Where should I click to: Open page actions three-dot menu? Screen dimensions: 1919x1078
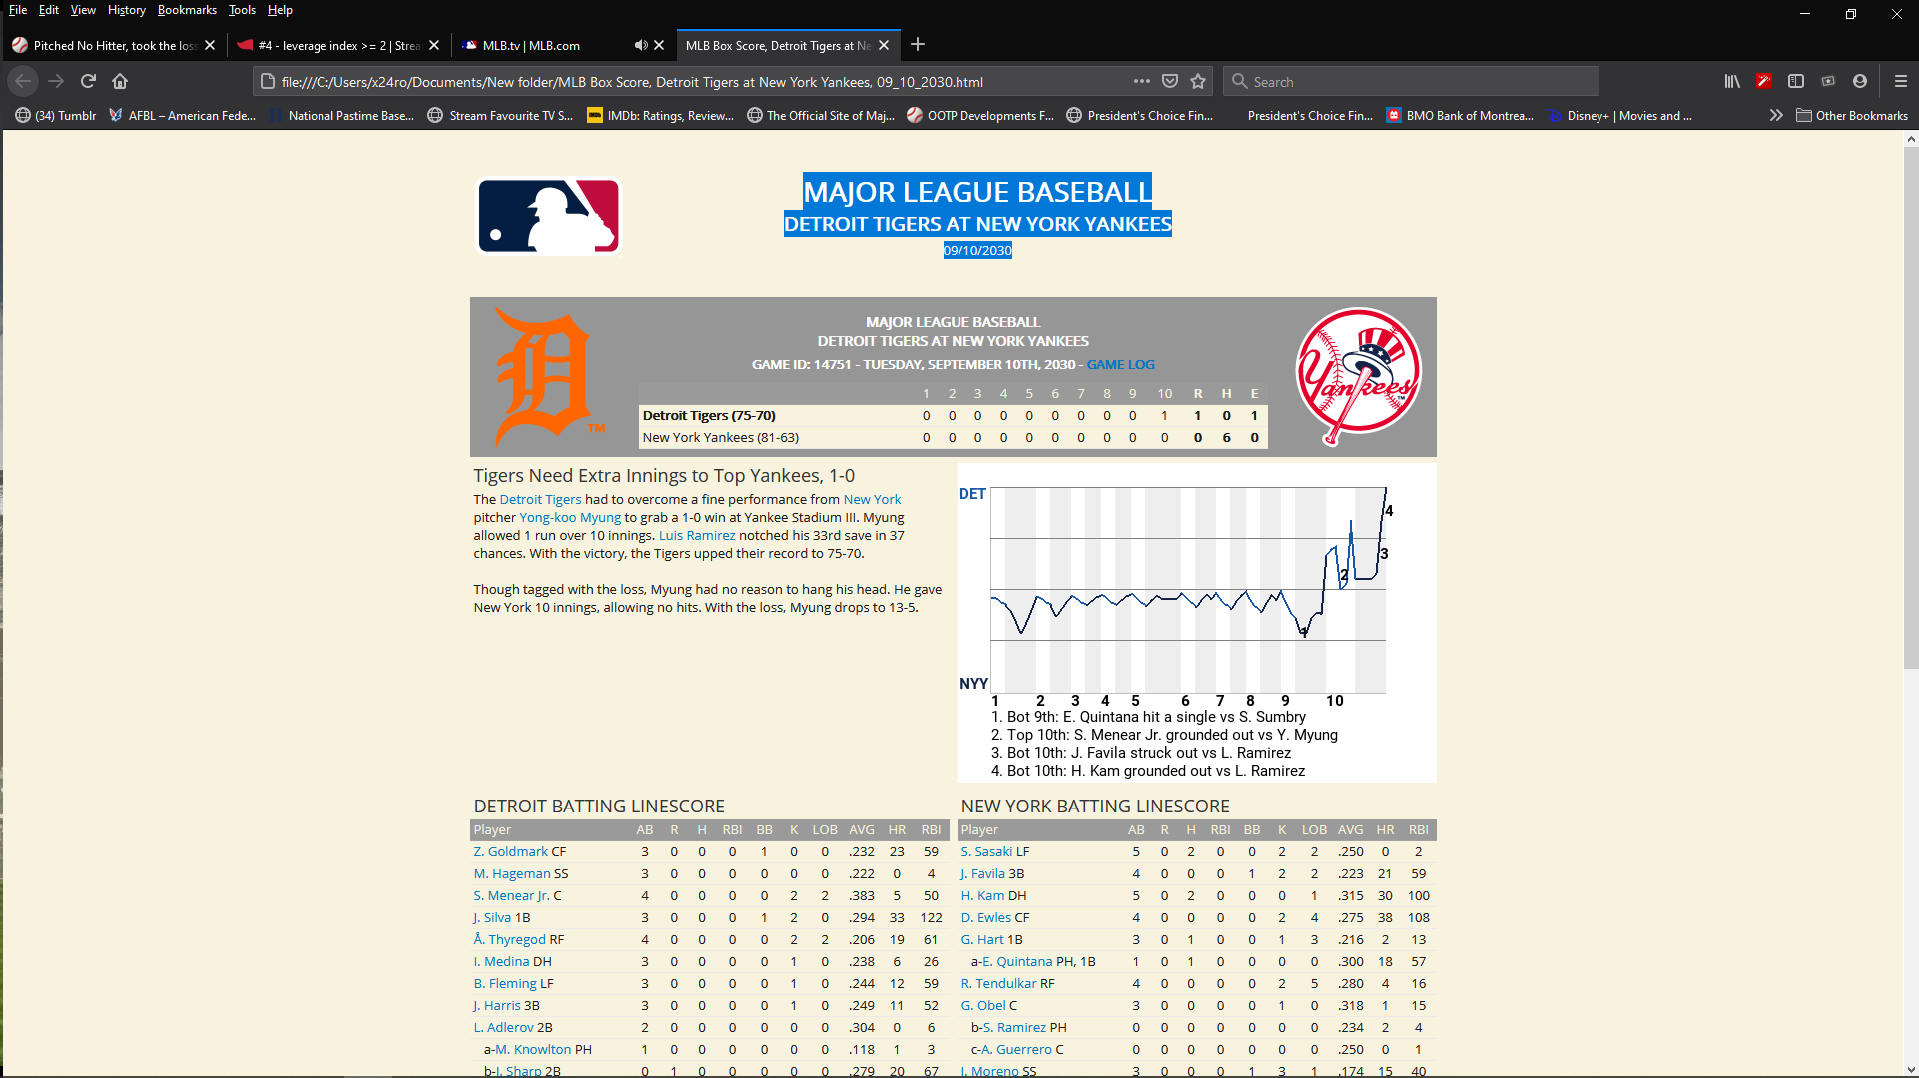(1141, 81)
